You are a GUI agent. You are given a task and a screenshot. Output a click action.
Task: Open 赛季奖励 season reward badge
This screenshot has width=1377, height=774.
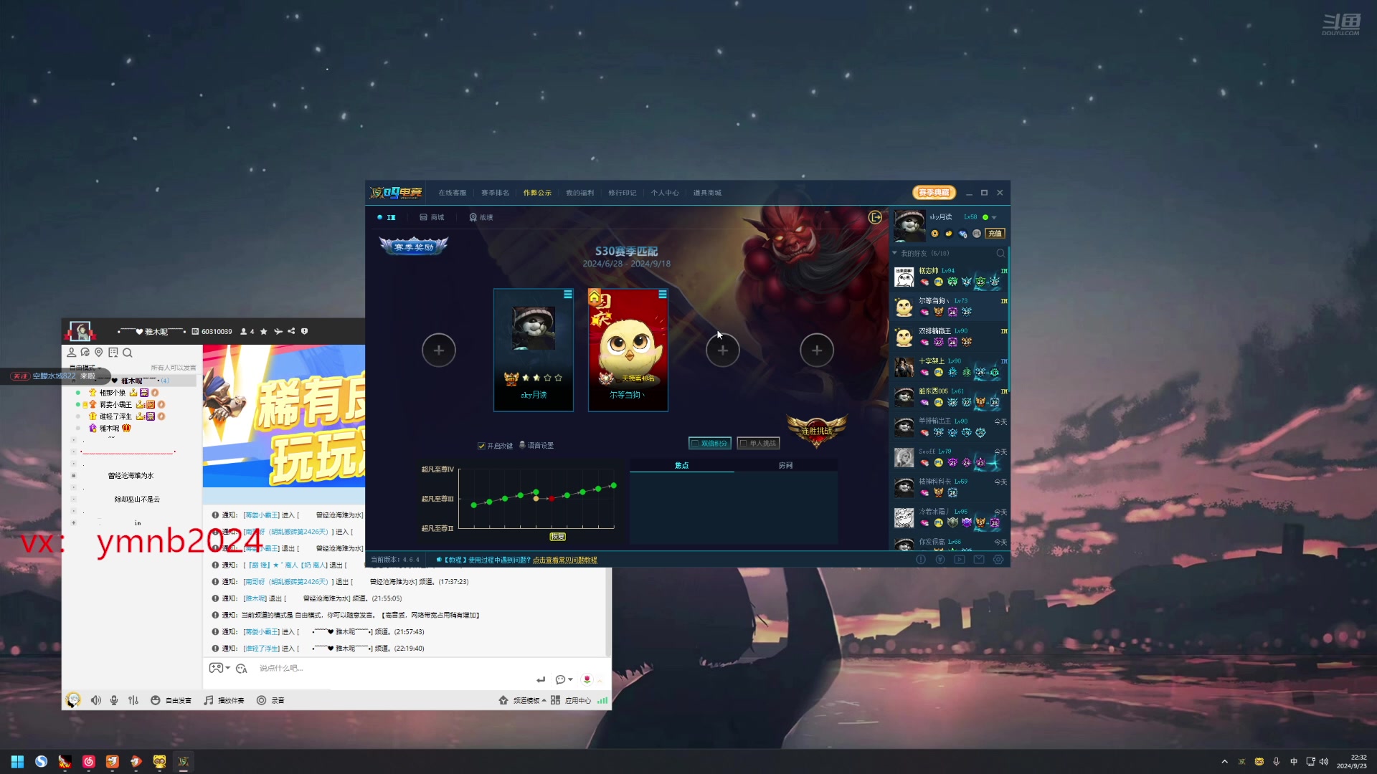[x=414, y=247]
